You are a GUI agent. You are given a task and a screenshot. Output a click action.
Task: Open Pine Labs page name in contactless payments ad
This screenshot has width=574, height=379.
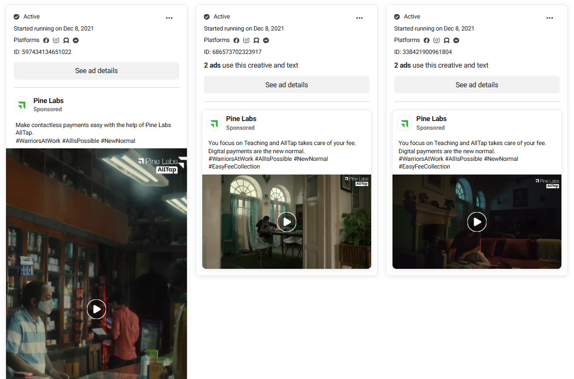pos(48,101)
